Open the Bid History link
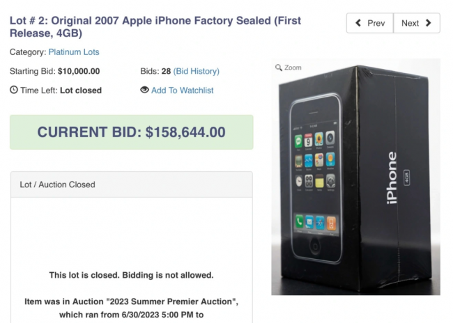 196,71
